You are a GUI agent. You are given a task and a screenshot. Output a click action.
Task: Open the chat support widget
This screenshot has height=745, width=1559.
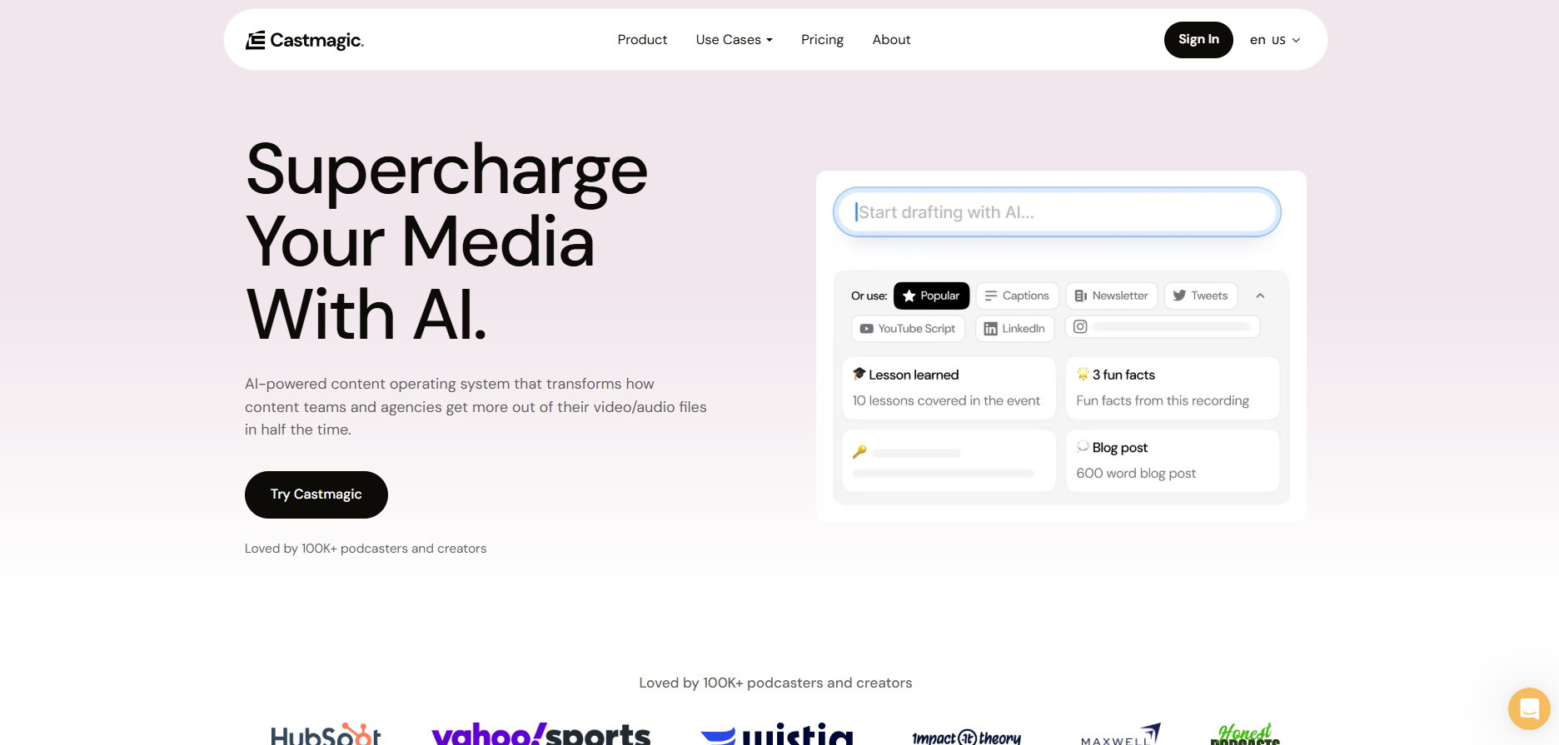[1529, 708]
